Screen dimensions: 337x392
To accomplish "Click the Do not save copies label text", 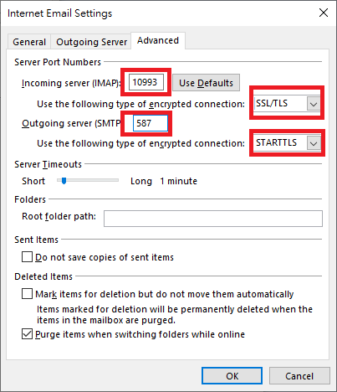I will coord(105,257).
